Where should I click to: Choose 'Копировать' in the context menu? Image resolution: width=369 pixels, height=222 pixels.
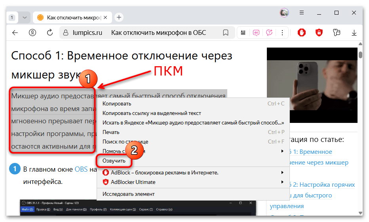[x=193, y=104]
